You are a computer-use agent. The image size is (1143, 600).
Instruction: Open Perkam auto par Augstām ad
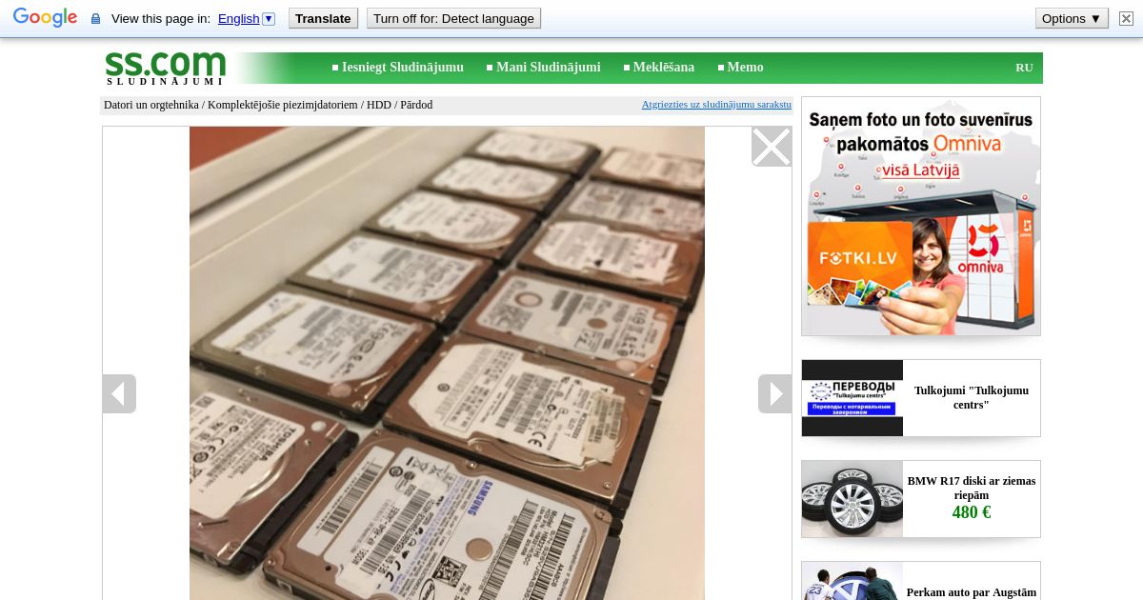[x=972, y=592]
